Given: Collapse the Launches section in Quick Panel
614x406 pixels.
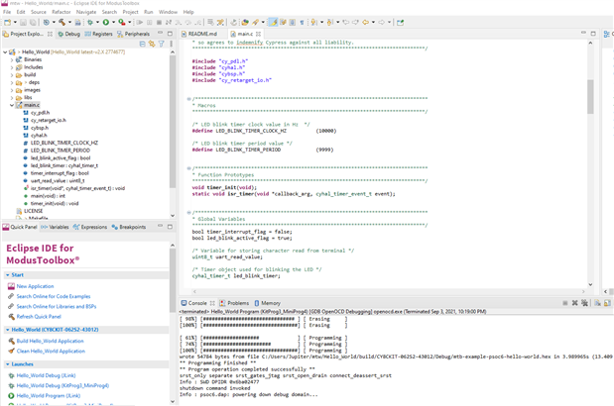Looking at the screenshot, I should [8, 364].
